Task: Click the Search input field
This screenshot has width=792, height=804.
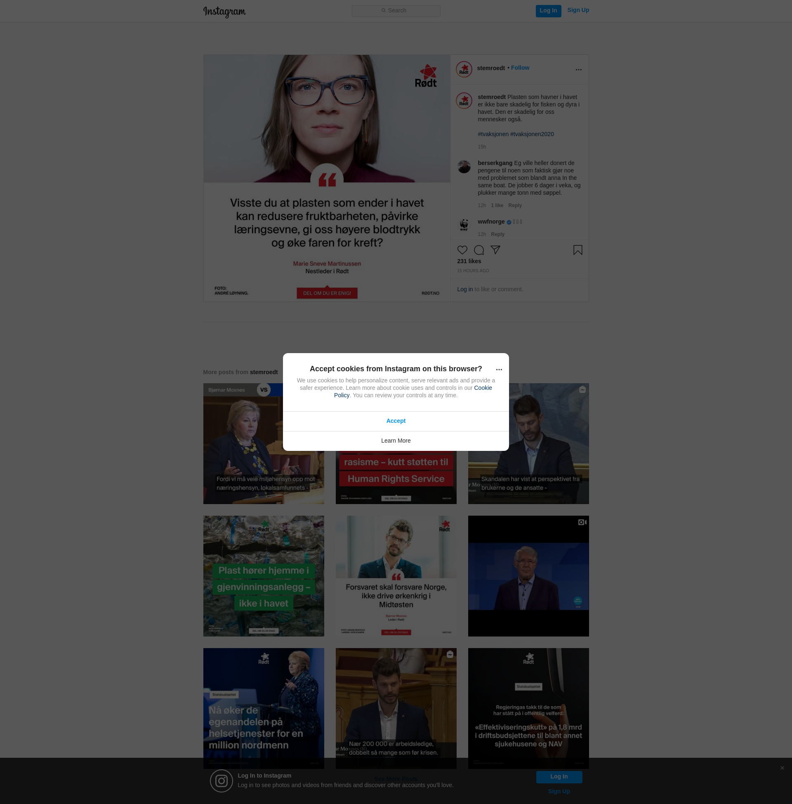Action: [x=396, y=11]
